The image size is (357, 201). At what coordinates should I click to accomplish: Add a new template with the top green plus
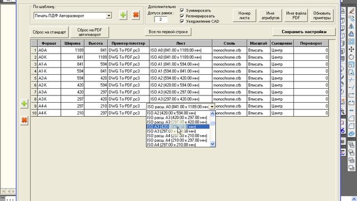[x=123, y=15]
